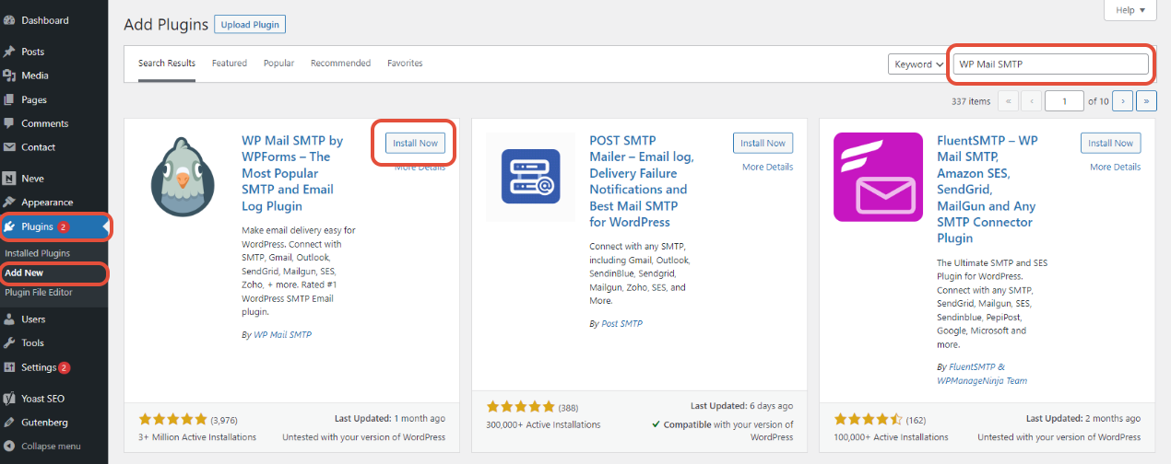Click the Gutenberg pencil icon
The width and height of the screenshot is (1171, 464).
[x=9, y=423]
